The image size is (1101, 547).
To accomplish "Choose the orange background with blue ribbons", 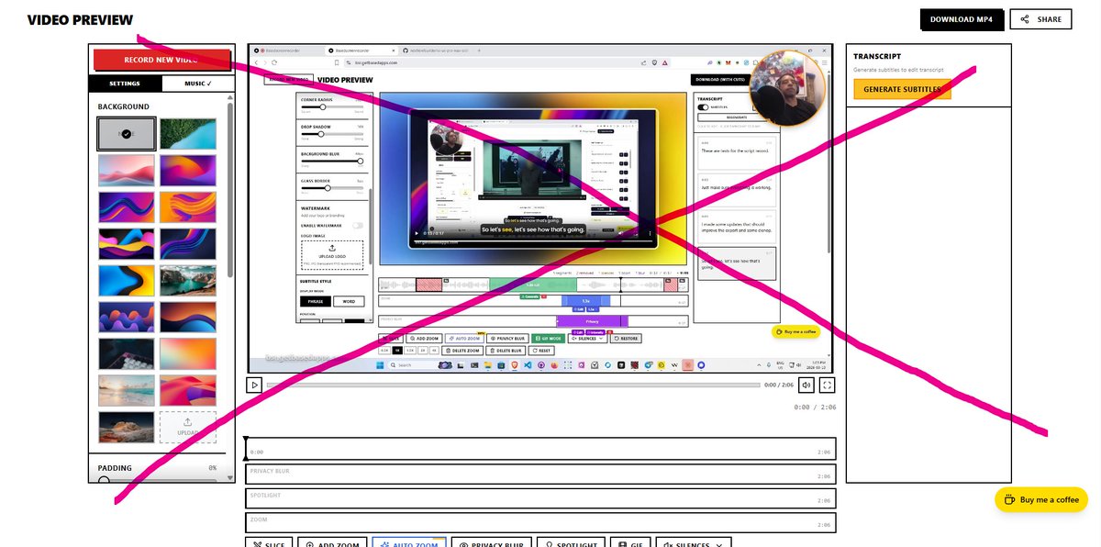I will 188,207.
